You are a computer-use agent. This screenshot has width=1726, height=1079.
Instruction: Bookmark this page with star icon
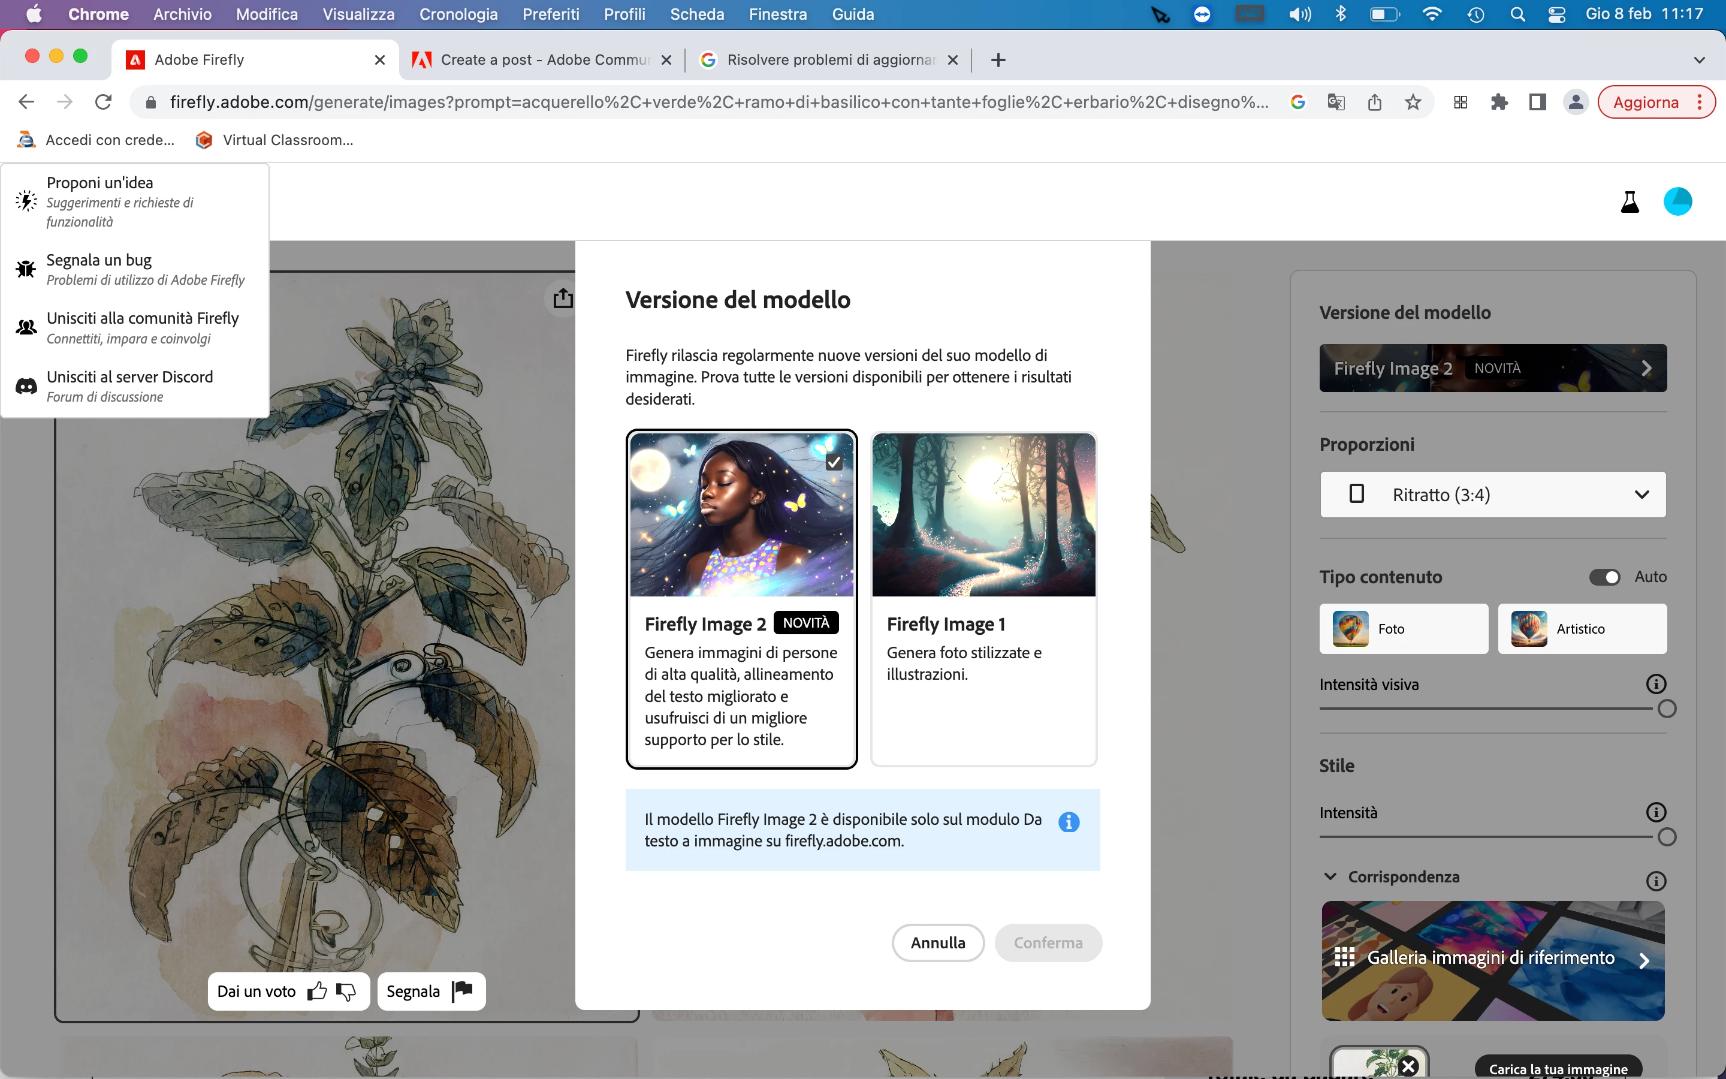[1413, 102]
